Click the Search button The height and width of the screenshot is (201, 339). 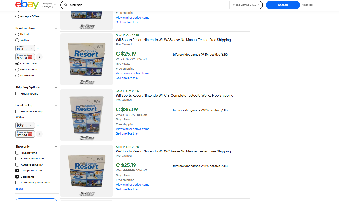[283, 5]
